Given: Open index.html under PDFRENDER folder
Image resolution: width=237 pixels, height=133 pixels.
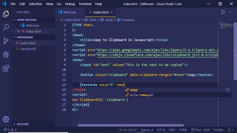Looking at the screenshot, I should click(28, 43).
